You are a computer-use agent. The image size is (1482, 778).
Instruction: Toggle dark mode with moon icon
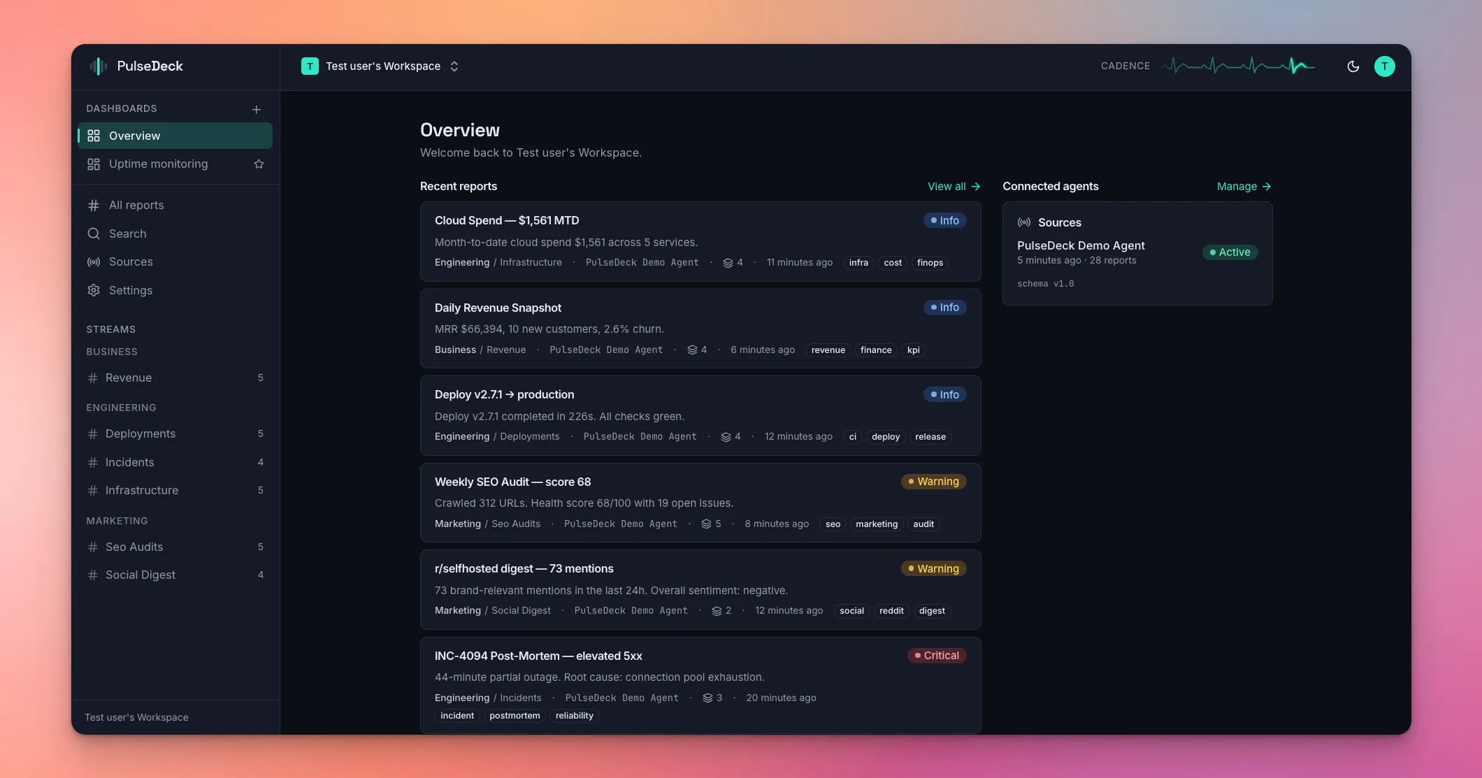(x=1353, y=66)
